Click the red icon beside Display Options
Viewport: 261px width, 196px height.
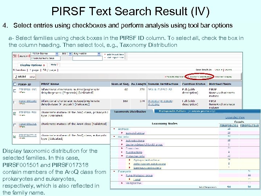pos(44,65)
